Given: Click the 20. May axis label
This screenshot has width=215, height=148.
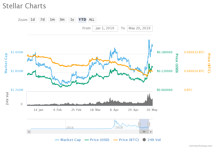Looking at the screenshot, I should tap(152, 110).
